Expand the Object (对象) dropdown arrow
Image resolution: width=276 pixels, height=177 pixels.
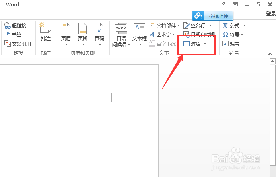pyautogui.click(x=205, y=44)
